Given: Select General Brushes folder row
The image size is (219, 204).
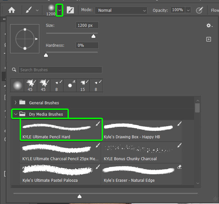Looking at the screenshot, I should tap(103, 103).
